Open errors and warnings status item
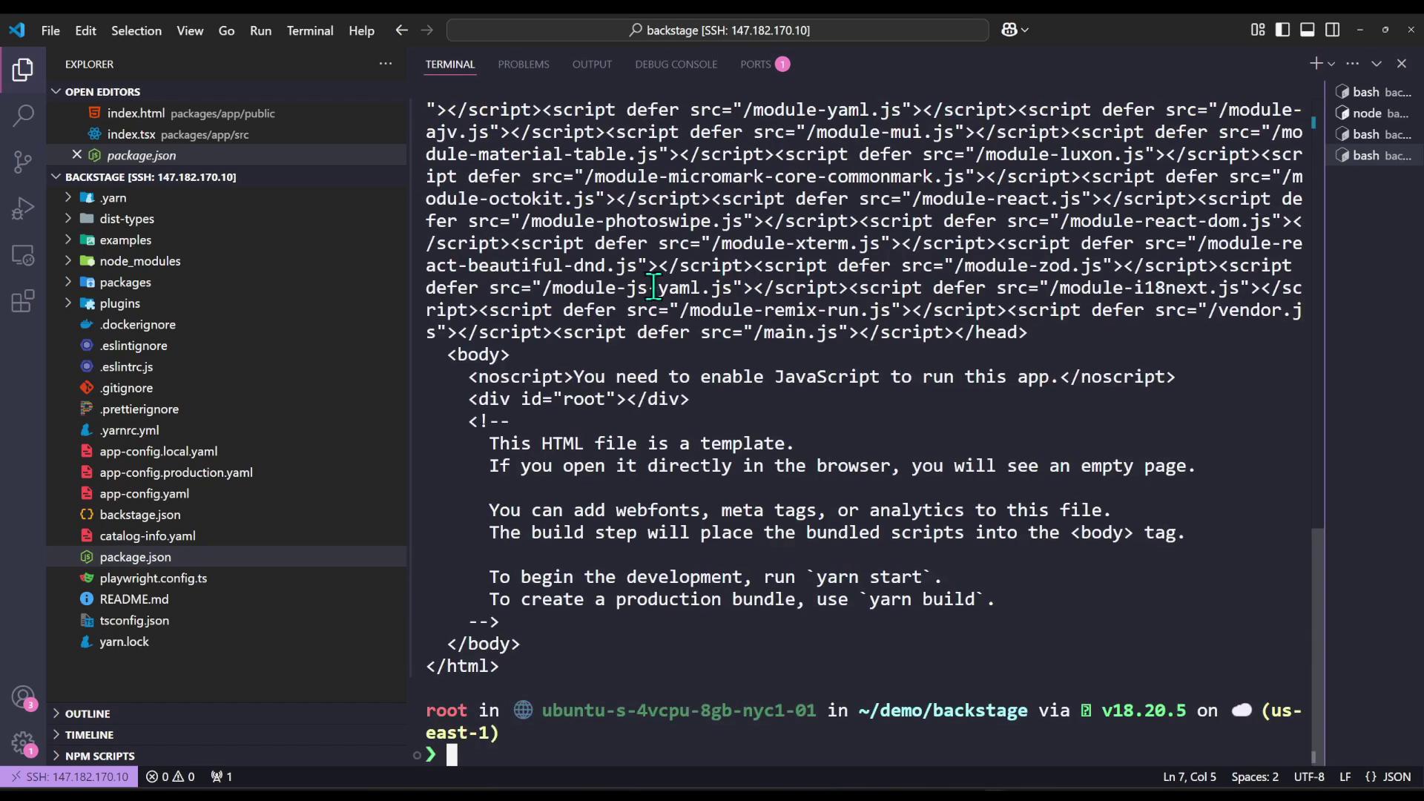This screenshot has width=1424, height=801. pyautogui.click(x=171, y=777)
